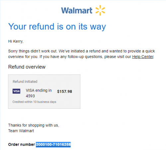This screenshot has height=150, width=166.
Task: Click the Walmart spark logo icon
Action: [x=100, y=10]
